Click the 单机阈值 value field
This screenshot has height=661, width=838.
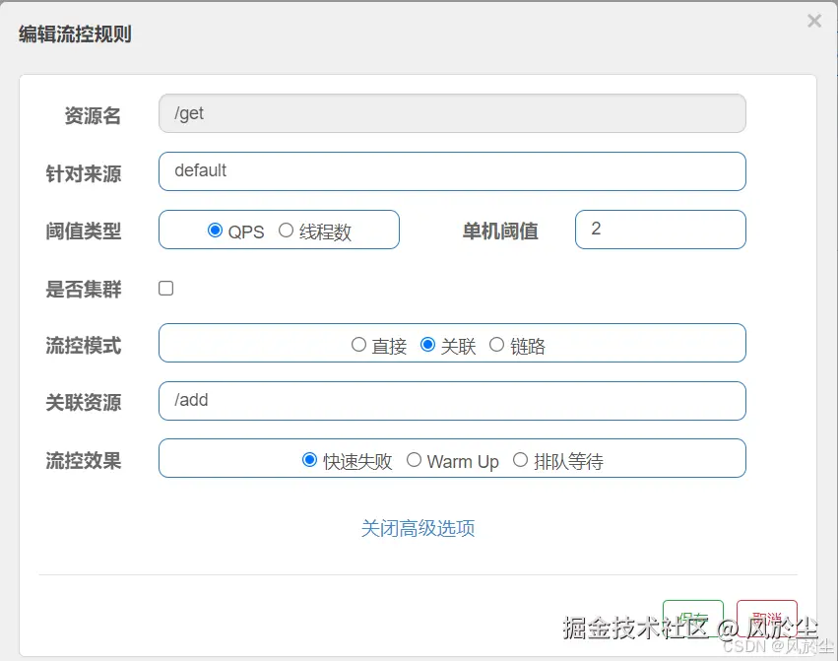point(660,230)
